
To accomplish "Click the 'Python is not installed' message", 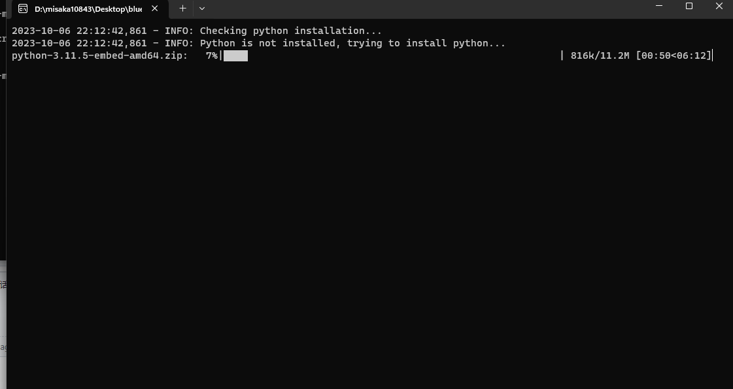I will coord(353,43).
